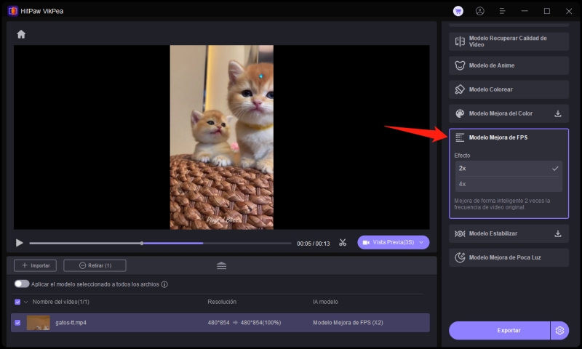Viewport: 582px width, 349px height.
Task: Click the Exportar button
Action: tap(500, 330)
